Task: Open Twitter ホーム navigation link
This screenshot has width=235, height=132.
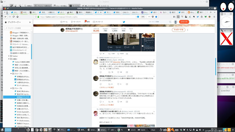Action: (64, 22)
